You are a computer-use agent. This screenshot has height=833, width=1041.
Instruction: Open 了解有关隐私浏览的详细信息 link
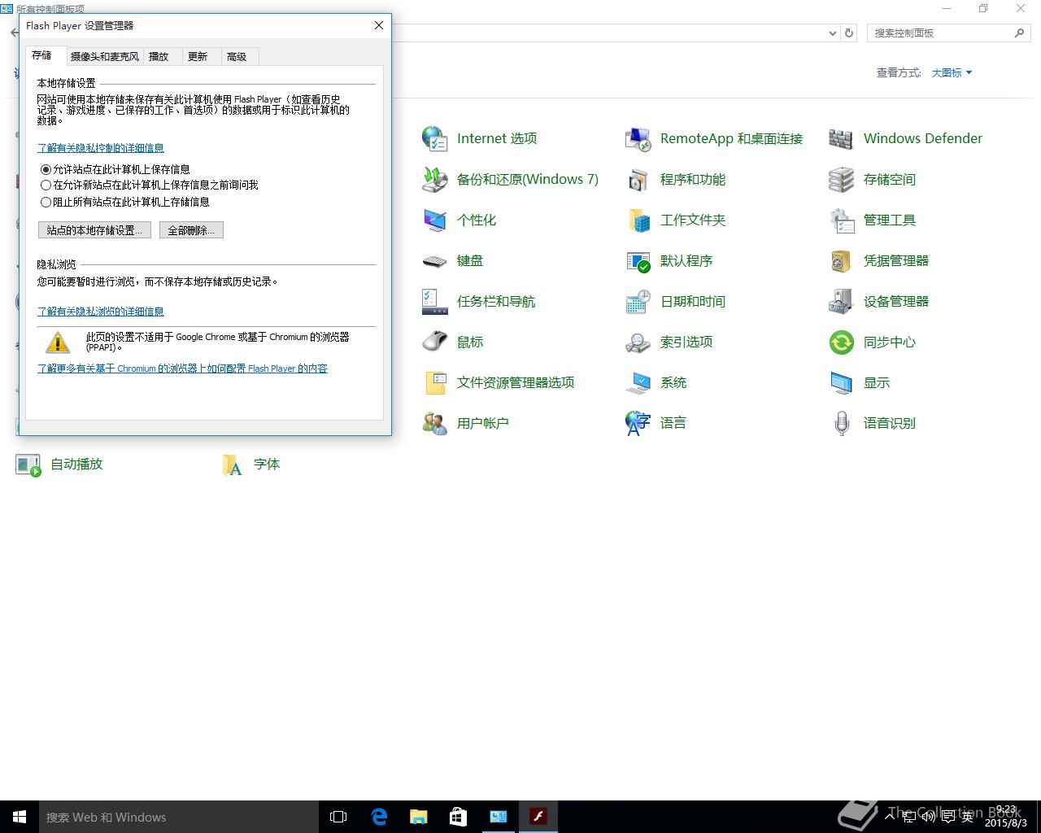pos(101,312)
